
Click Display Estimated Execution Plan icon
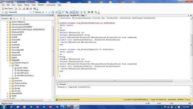(53, 12)
